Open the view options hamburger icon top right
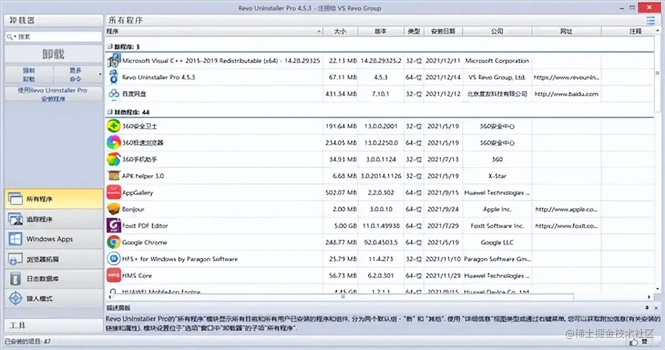Viewport: 665px width, 350px height. pyautogui.click(x=650, y=20)
